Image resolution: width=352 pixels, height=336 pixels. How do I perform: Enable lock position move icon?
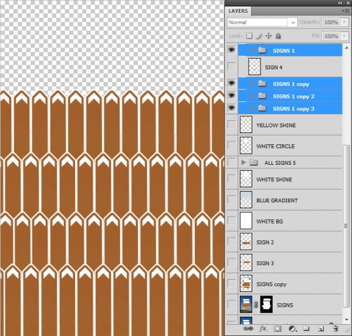pyautogui.click(x=269, y=36)
